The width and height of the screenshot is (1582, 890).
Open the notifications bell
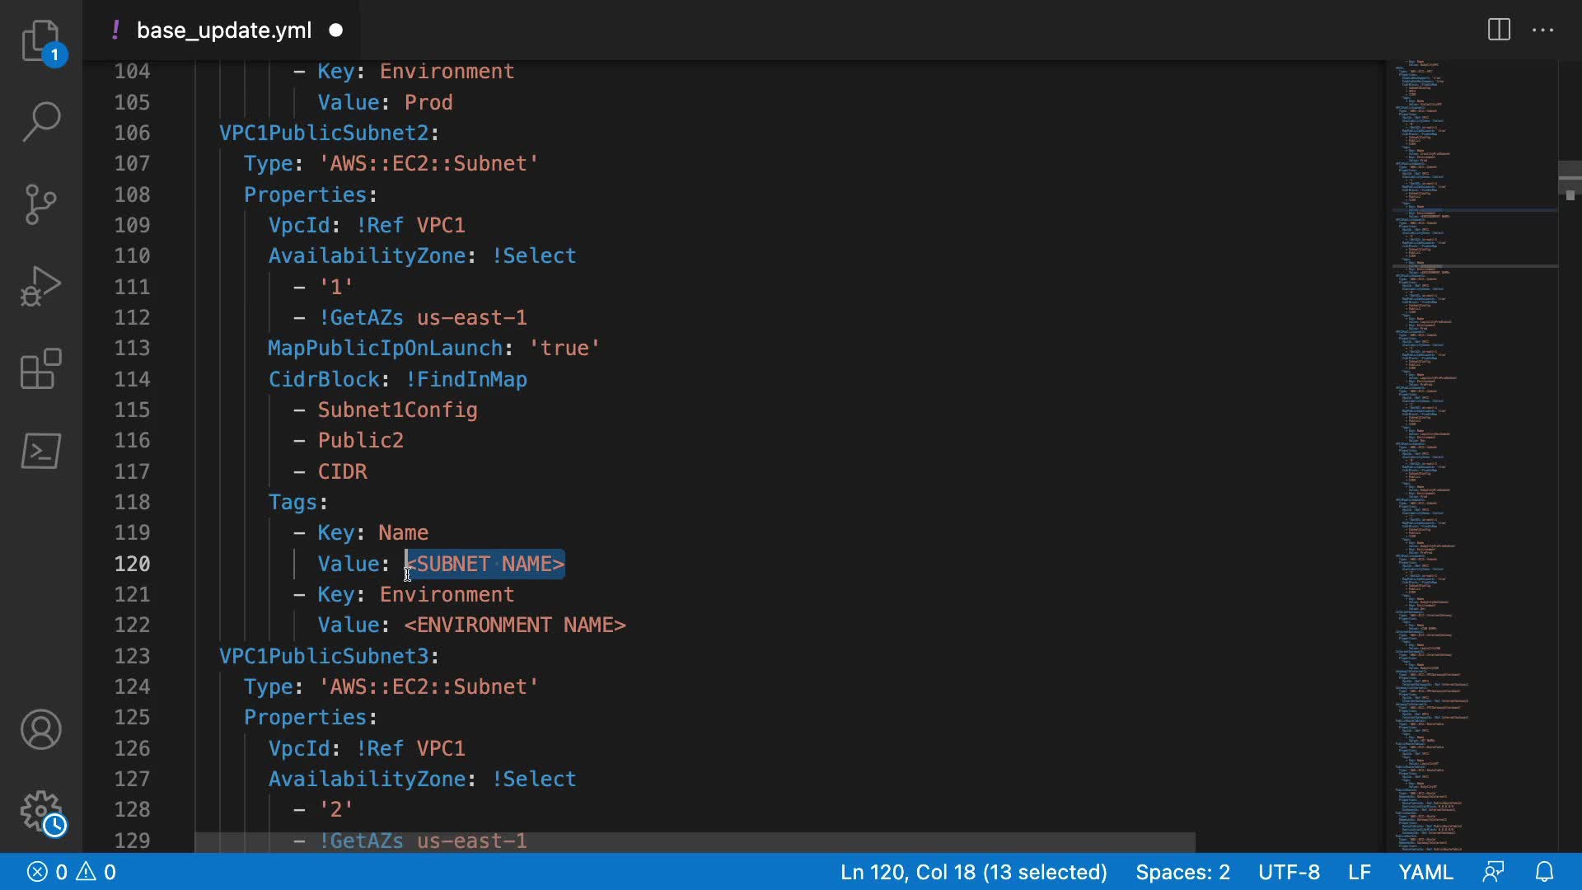1545,872
